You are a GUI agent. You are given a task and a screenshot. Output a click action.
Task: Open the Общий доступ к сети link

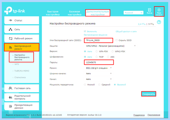click(126, 31)
